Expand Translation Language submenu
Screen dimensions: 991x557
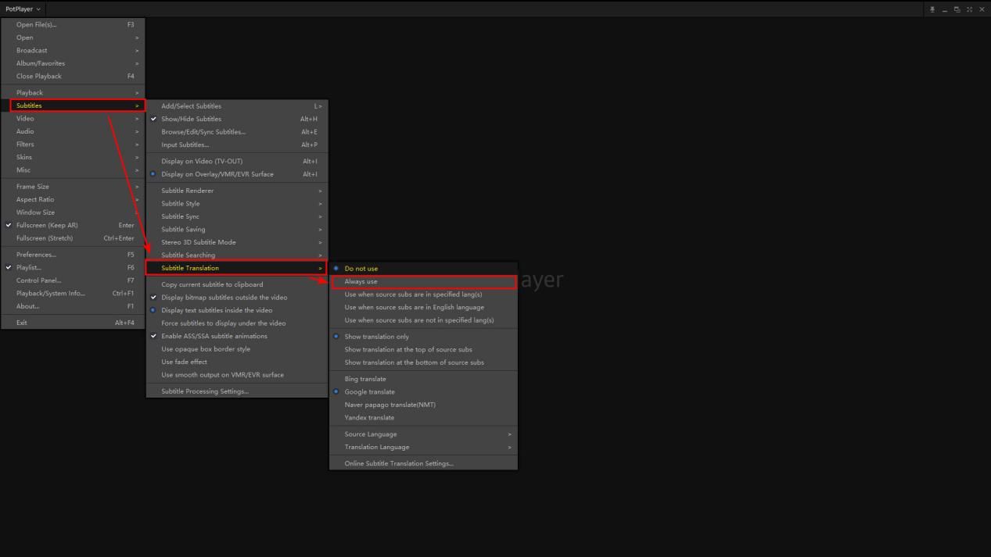[x=423, y=447]
